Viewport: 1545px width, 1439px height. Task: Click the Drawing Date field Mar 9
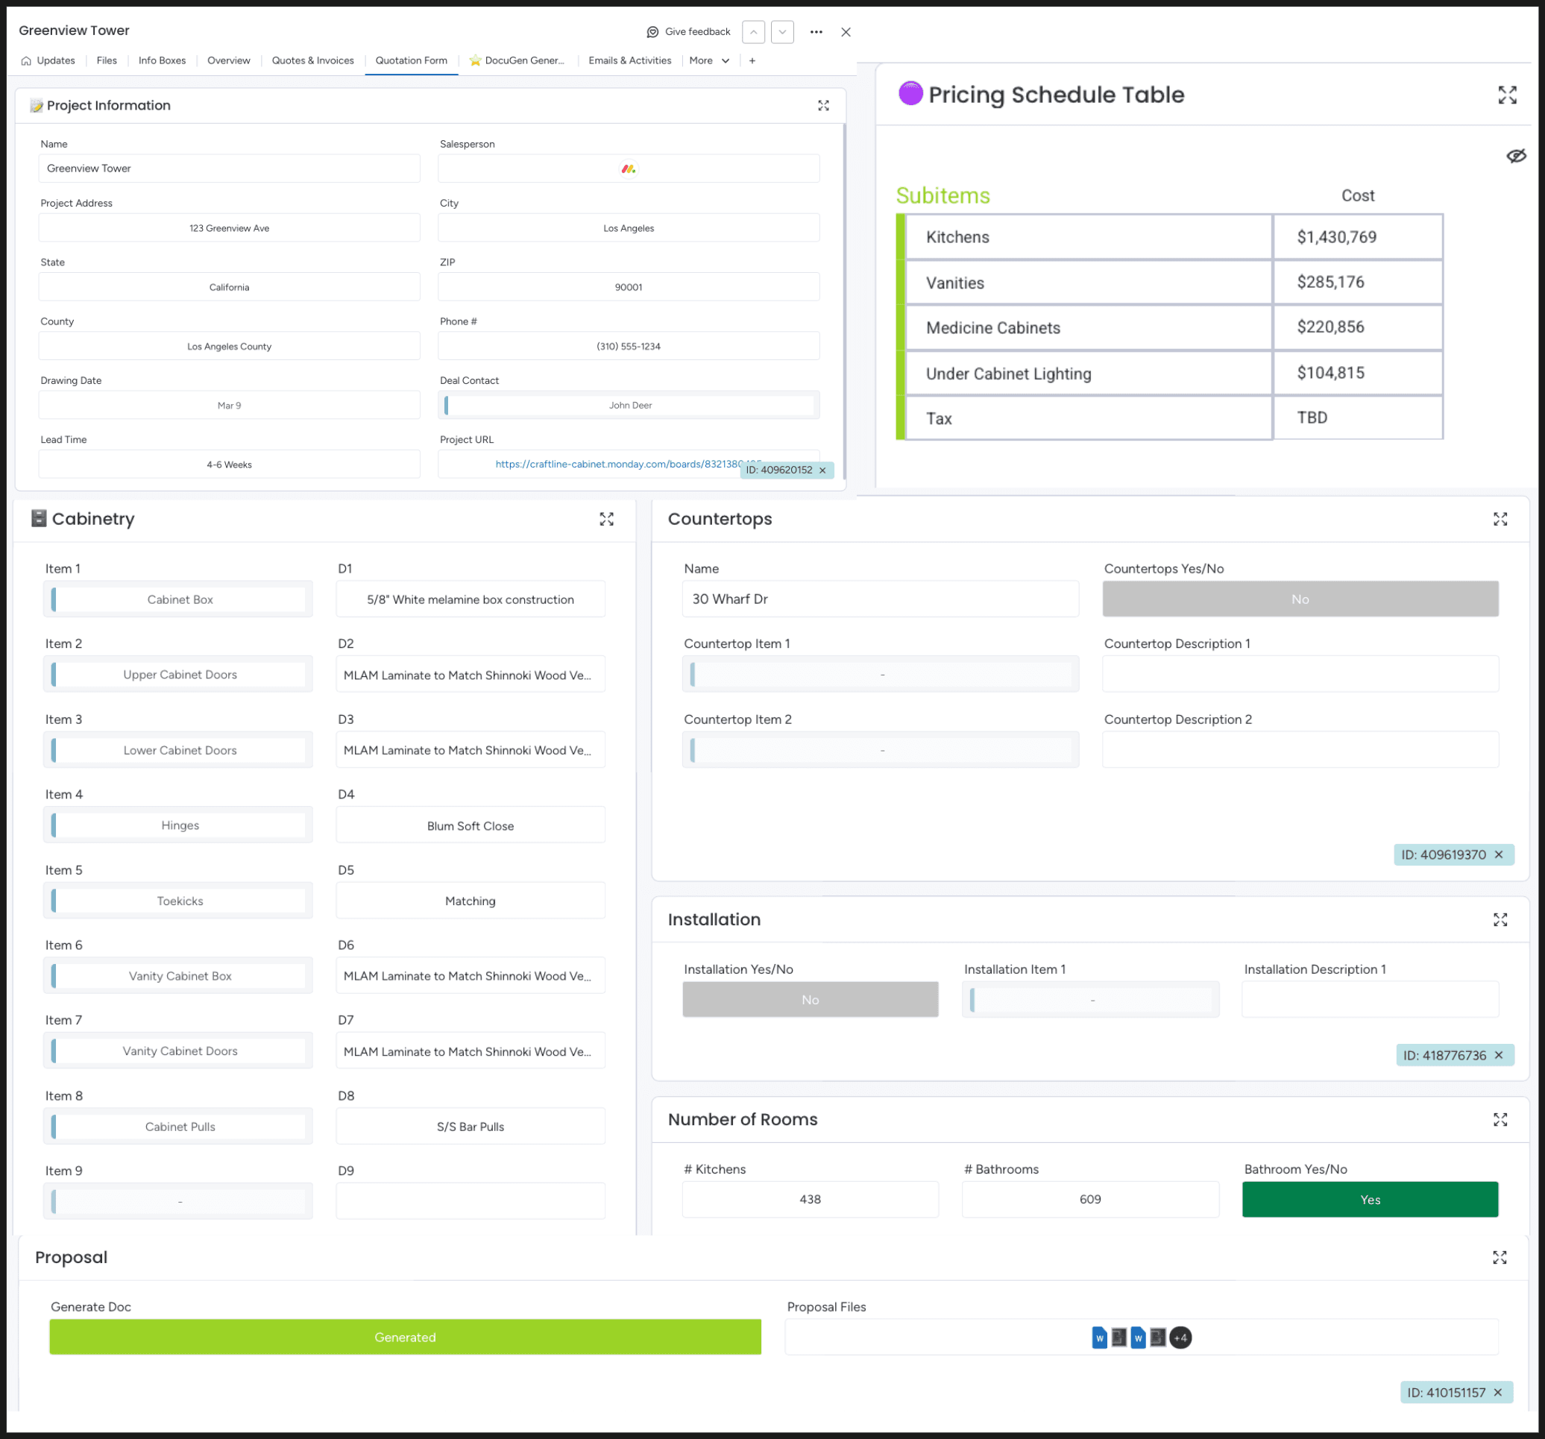click(229, 406)
